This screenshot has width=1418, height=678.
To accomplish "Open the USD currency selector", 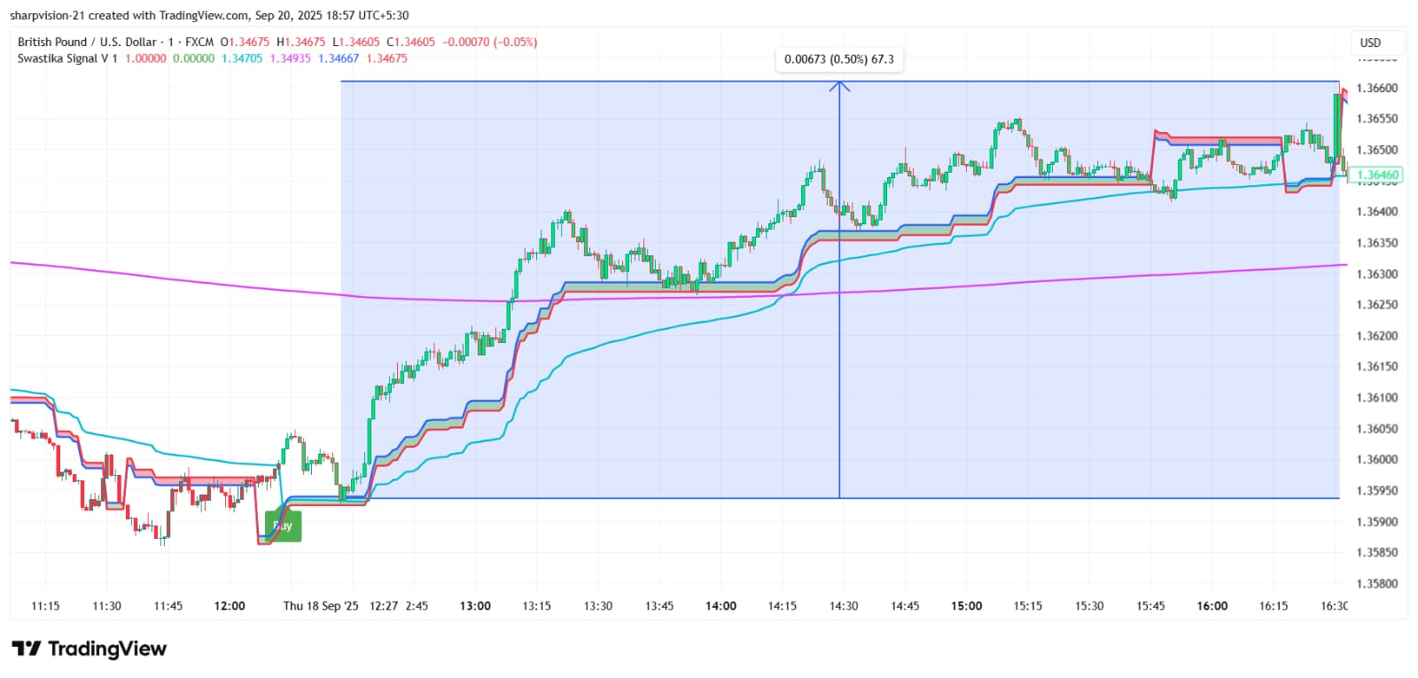I will [1370, 43].
